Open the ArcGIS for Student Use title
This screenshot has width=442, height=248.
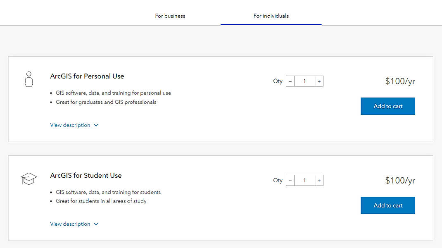[x=86, y=176]
